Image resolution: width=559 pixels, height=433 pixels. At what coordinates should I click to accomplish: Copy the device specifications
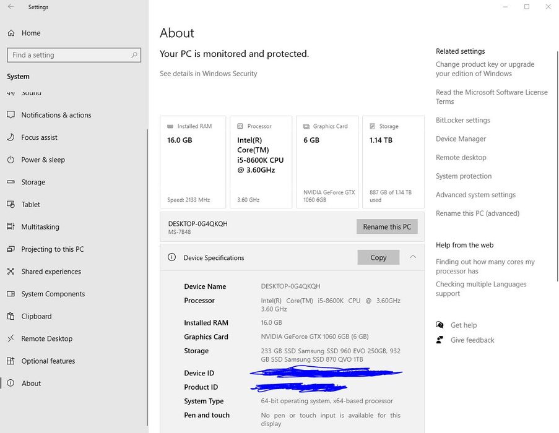(x=378, y=257)
